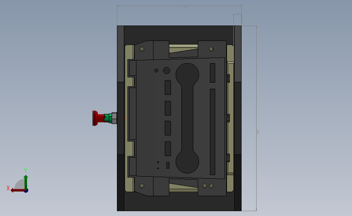Pick the top-right mounting screw
This screenshot has width=352, height=216.
(x=211, y=49)
